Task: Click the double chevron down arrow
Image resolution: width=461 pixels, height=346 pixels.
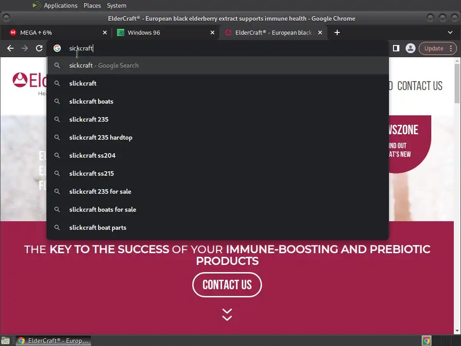Action: tap(227, 314)
